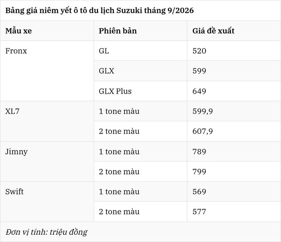This screenshot has height=242, width=281.
Task: Click the 'Đơn vị tính: triệu đồng' footnote
Action: click(46, 232)
